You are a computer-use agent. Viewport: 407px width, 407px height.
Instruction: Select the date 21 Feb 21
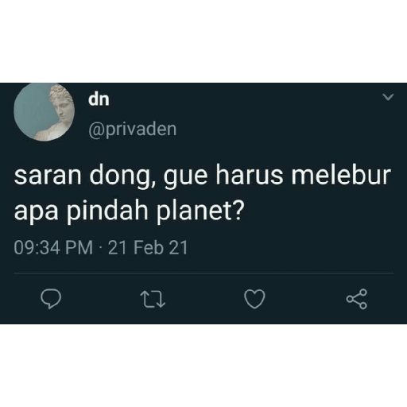[x=148, y=248]
